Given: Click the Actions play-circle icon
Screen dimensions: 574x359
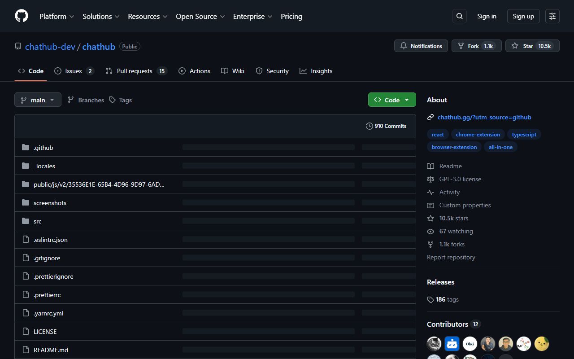Looking at the screenshot, I should [182, 71].
